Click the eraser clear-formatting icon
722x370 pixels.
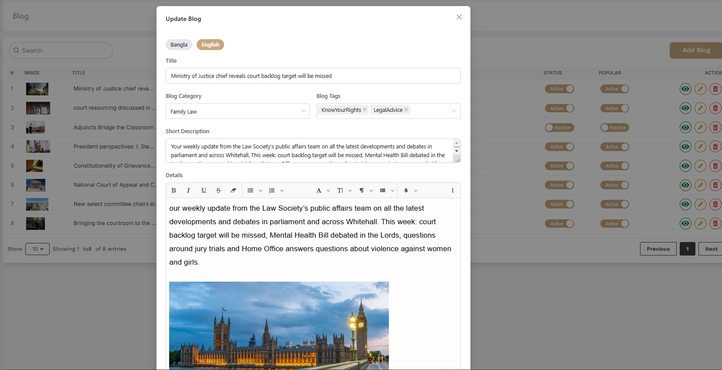tap(233, 191)
